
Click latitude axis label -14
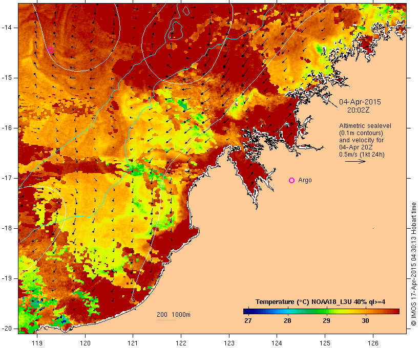pos(7,27)
